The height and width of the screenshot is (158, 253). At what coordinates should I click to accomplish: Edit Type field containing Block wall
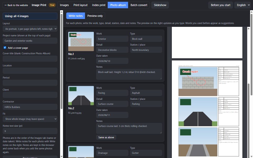(146, 39)
